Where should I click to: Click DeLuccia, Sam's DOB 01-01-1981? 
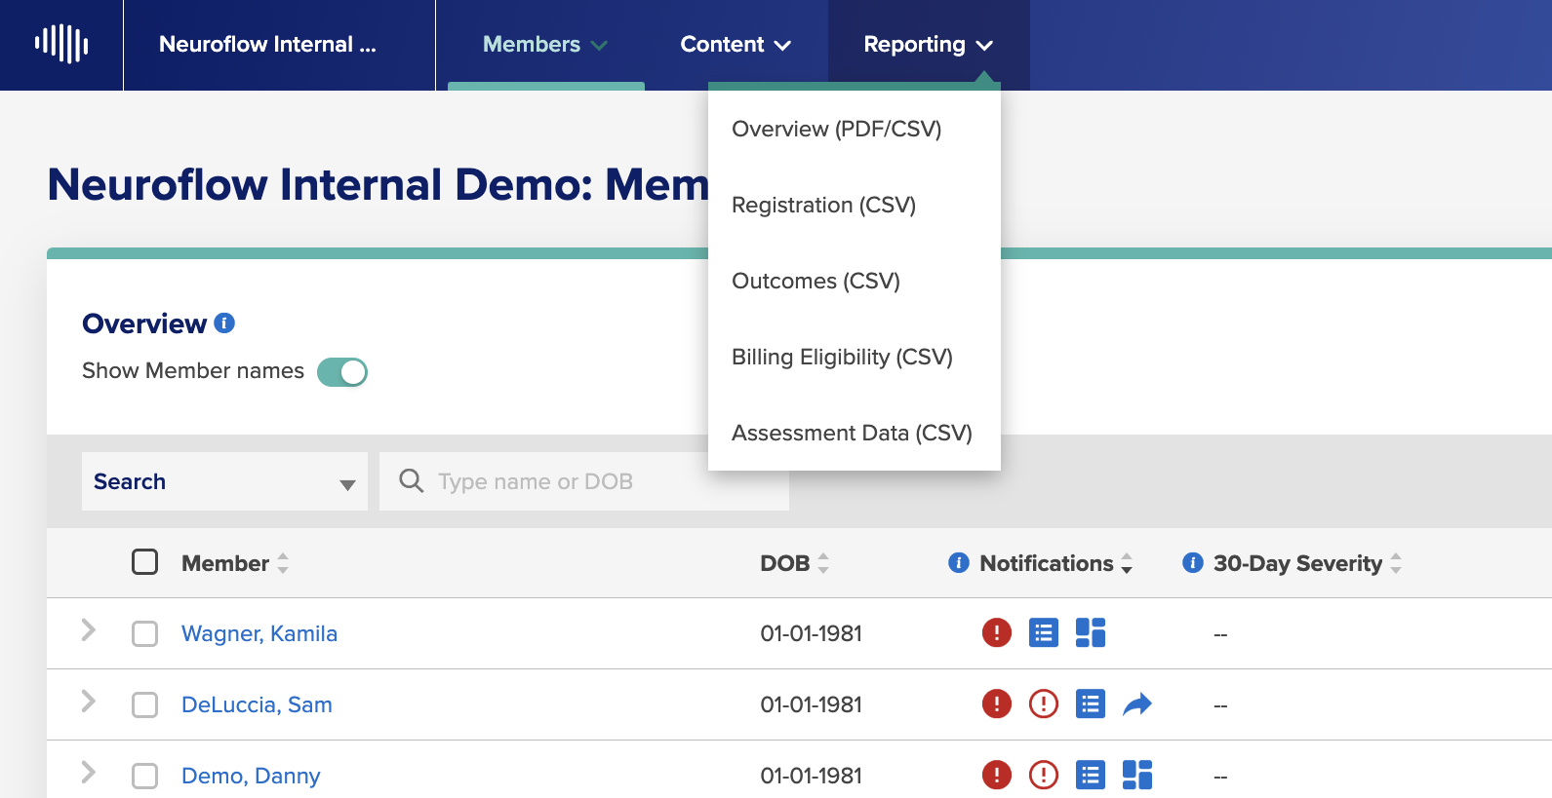(812, 704)
